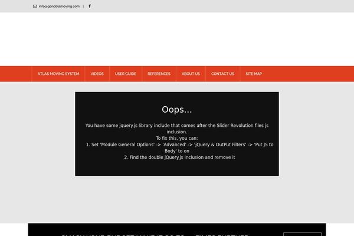Click the 'Module General Options' instruction line
The image size is (354, 236).
point(179,147)
